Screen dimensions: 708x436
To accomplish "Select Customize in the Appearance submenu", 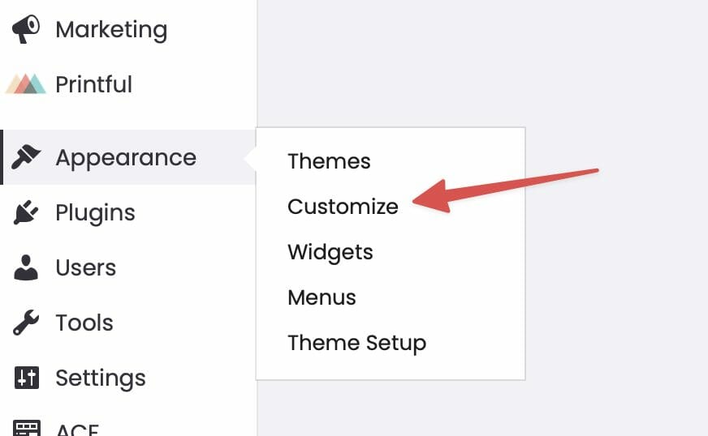I will [x=343, y=207].
